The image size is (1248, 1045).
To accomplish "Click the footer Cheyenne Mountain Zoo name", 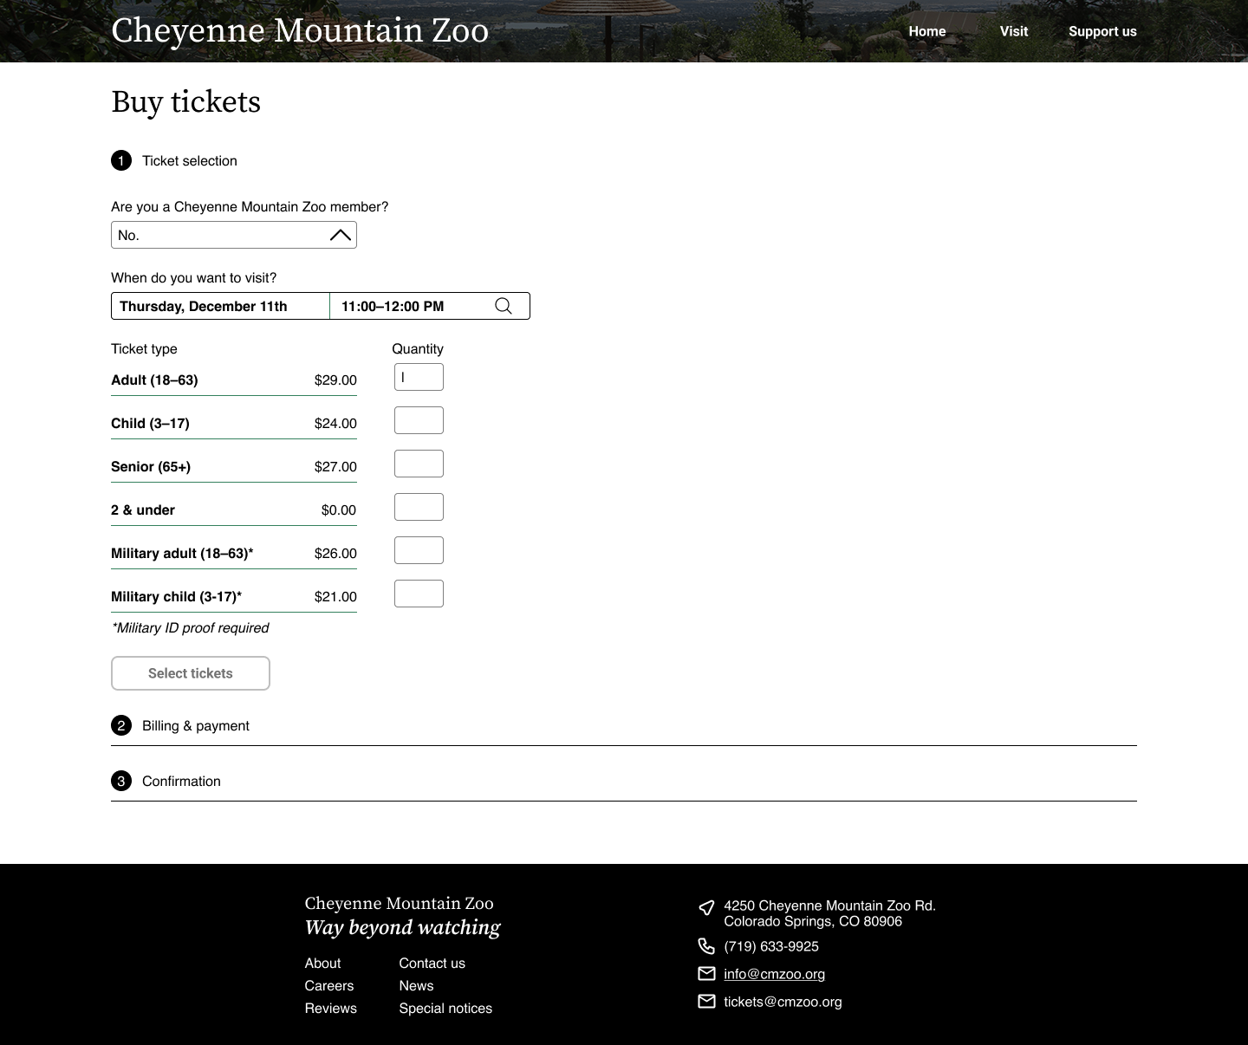I will [399, 903].
